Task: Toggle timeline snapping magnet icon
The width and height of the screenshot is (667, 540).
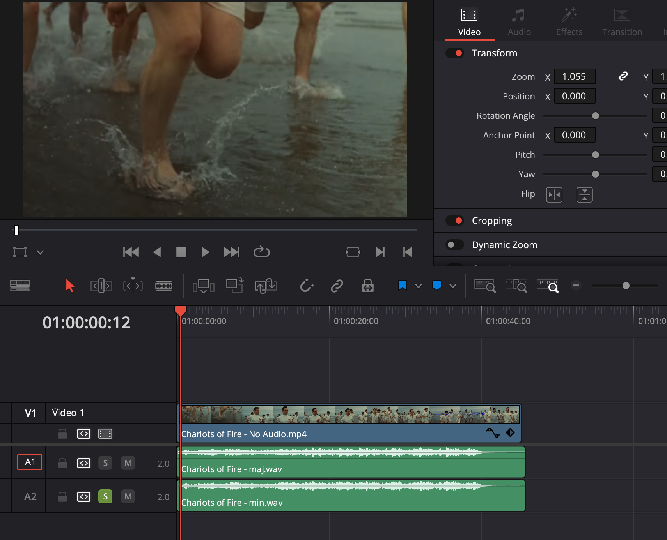Action: click(x=307, y=286)
